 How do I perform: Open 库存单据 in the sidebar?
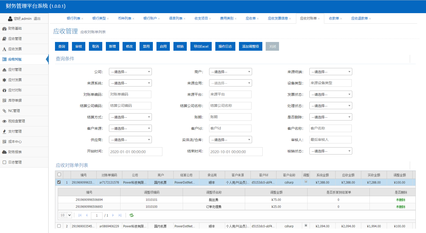15,100
